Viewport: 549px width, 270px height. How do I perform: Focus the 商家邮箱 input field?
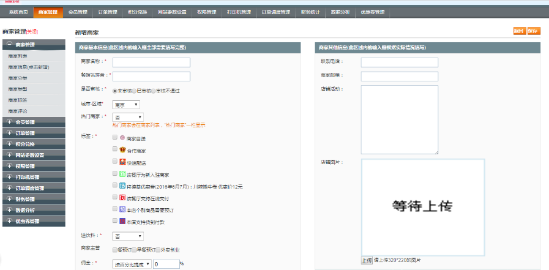[400, 77]
